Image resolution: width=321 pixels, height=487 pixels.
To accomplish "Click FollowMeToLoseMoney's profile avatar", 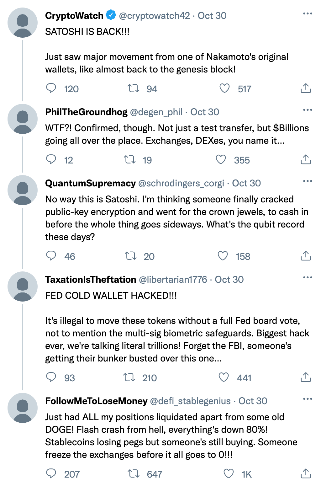I will coord(23,408).
